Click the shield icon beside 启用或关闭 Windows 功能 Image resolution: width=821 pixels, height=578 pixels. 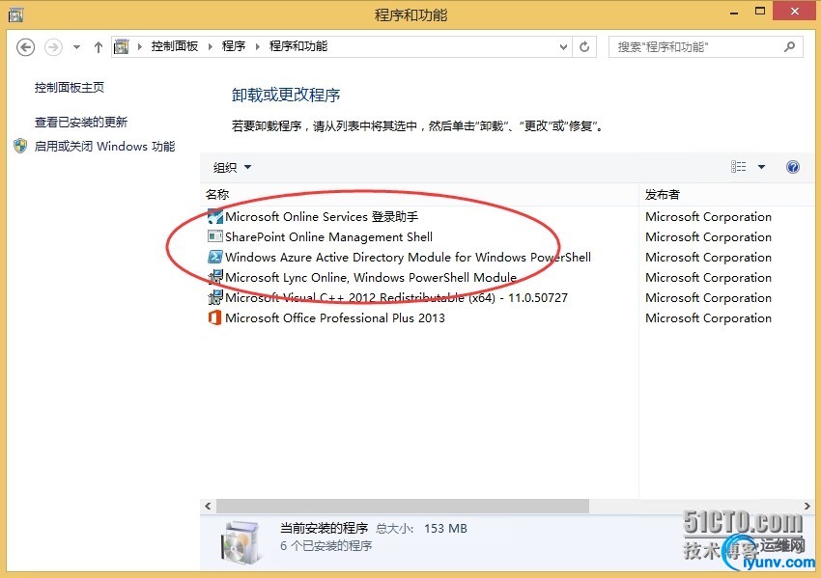(20, 146)
